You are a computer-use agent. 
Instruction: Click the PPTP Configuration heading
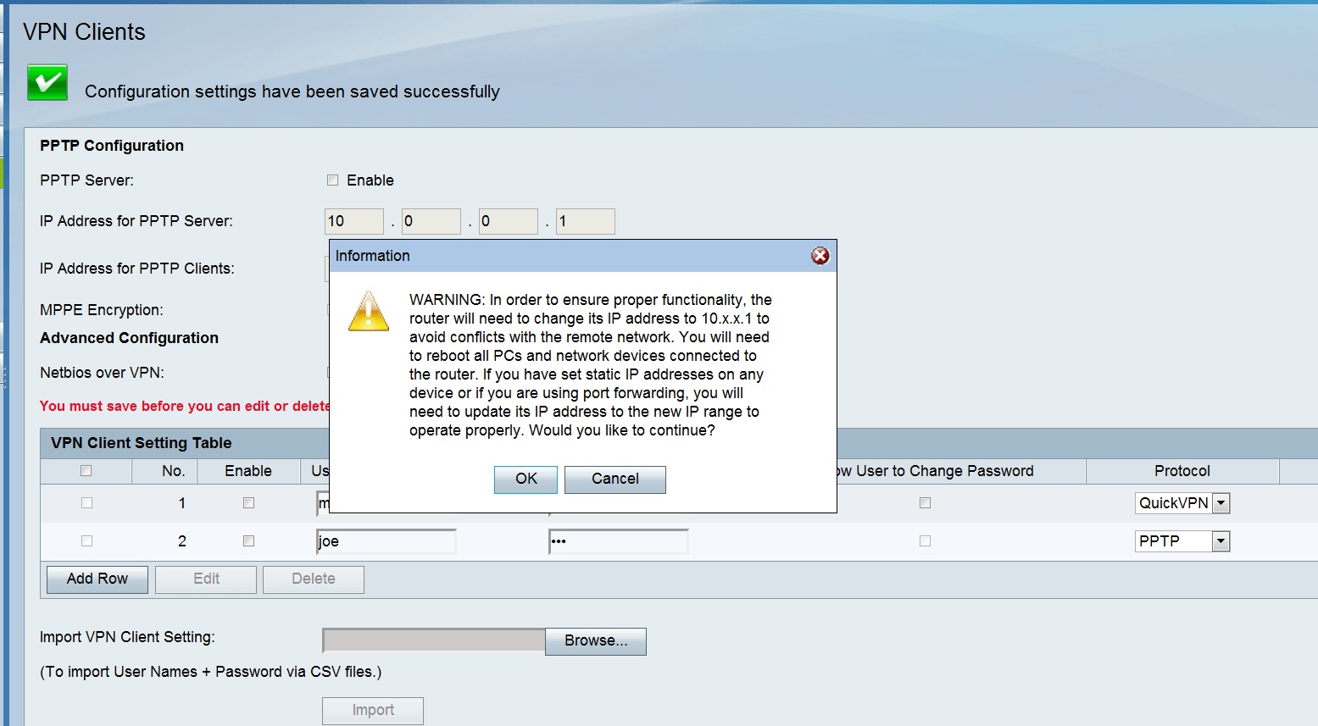[112, 146]
